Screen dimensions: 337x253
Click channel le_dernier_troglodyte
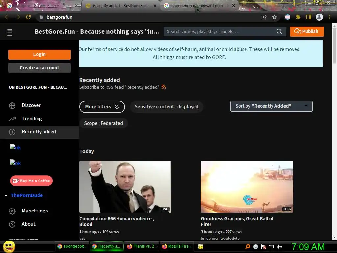click(x=220, y=238)
